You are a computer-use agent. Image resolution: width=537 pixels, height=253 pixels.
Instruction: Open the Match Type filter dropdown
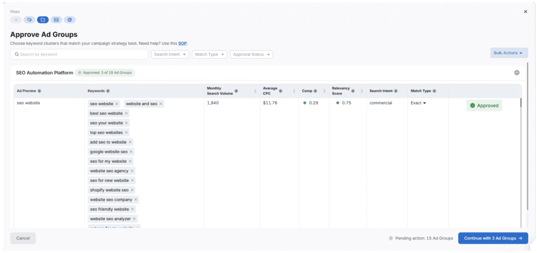click(x=210, y=54)
